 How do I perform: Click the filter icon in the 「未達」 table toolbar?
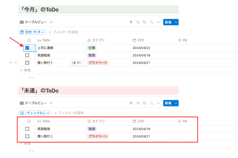coord(131,103)
